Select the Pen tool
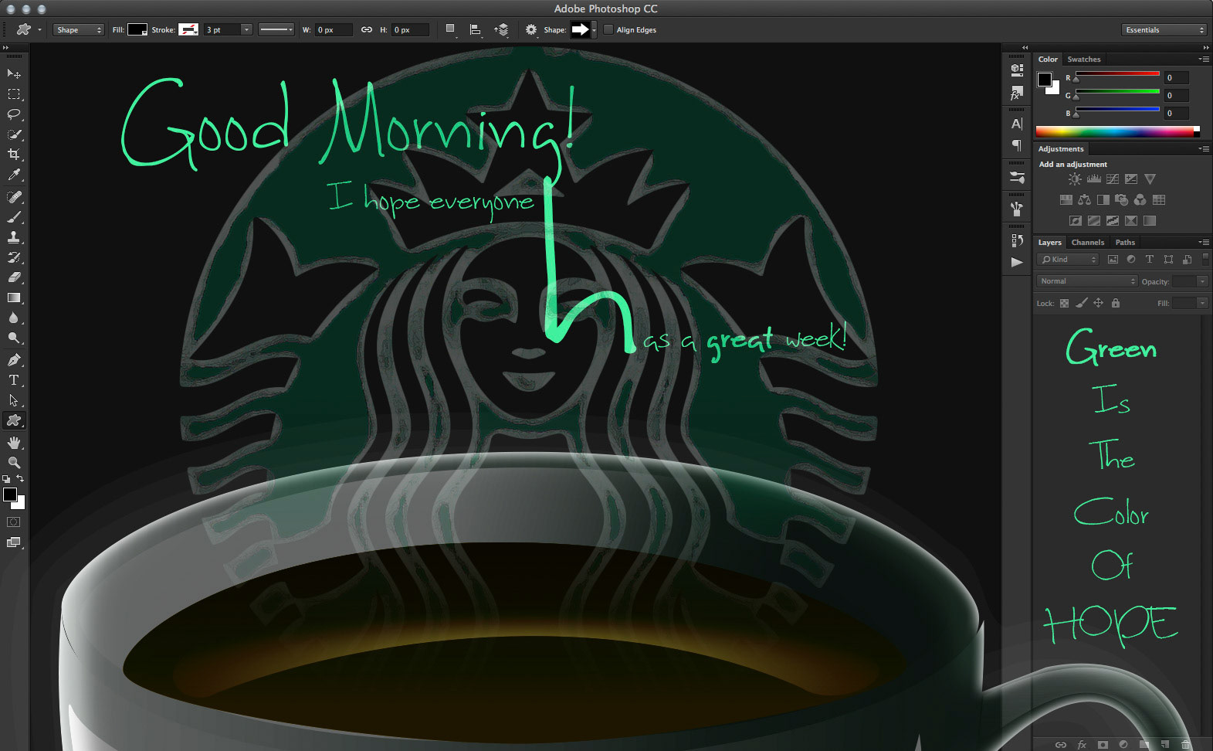Image resolution: width=1213 pixels, height=751 pixels. pyautogui.click(x=14, y=359)
